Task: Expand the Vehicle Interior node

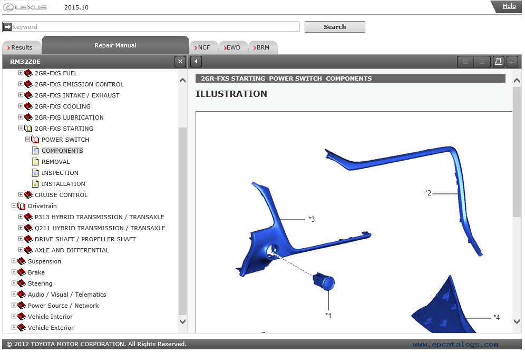Action: [x=14, y=317]
